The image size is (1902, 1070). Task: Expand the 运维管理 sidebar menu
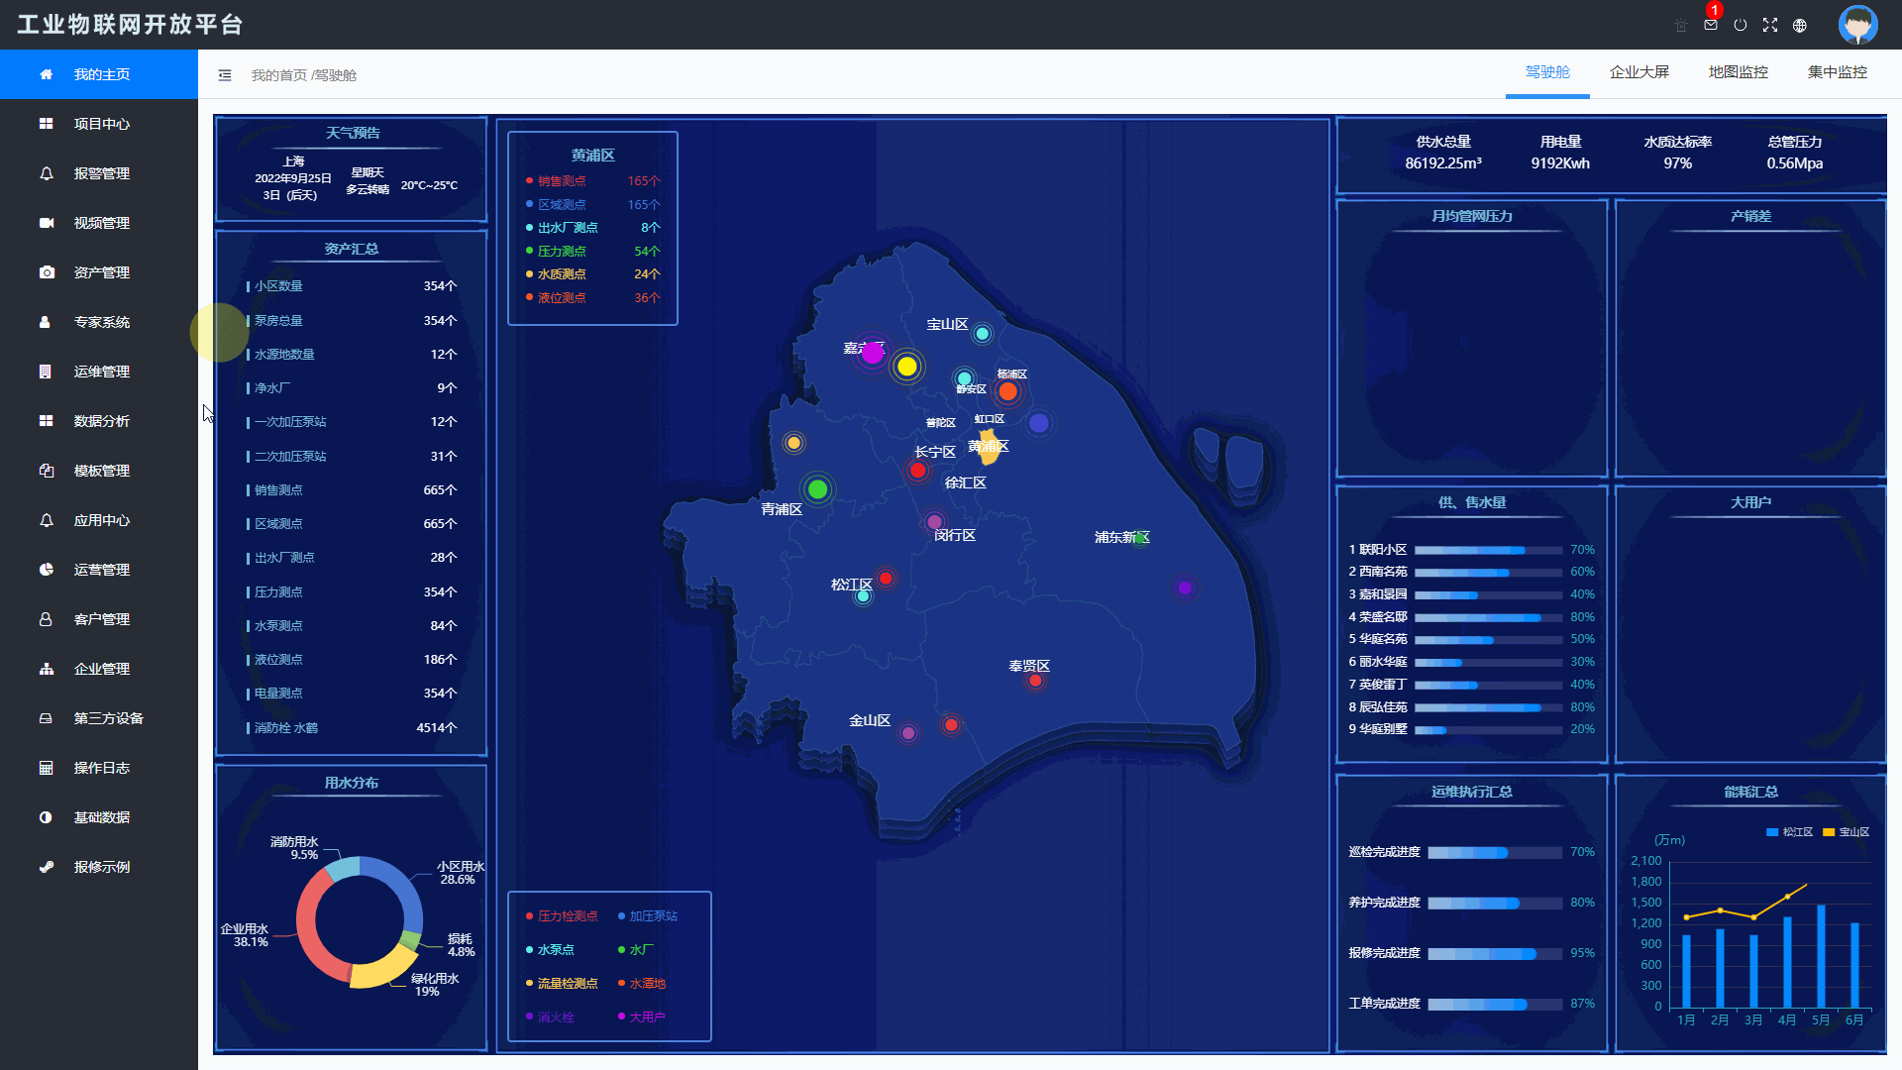tap(101, 372)
